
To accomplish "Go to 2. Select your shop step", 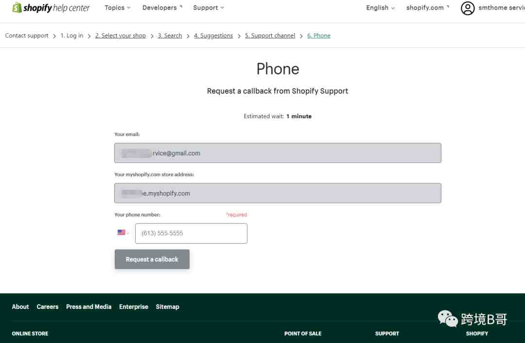I will click(x=121, y=36).
